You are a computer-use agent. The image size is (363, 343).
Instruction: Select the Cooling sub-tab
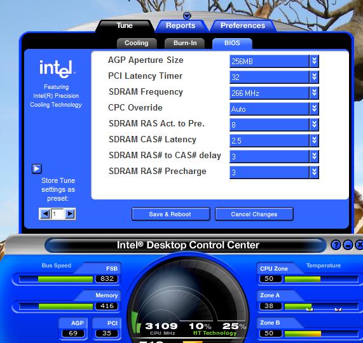pos(137,43)
